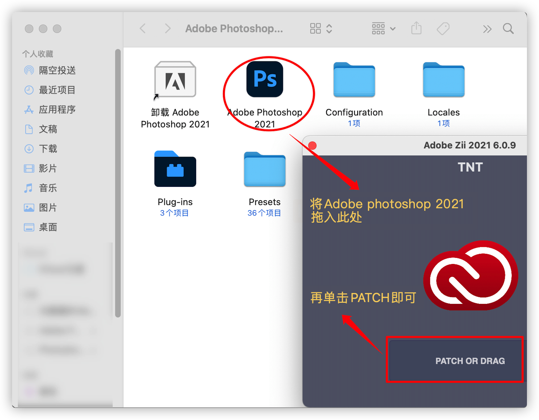Select 桌面 in the sidebar

pos(48,227)
